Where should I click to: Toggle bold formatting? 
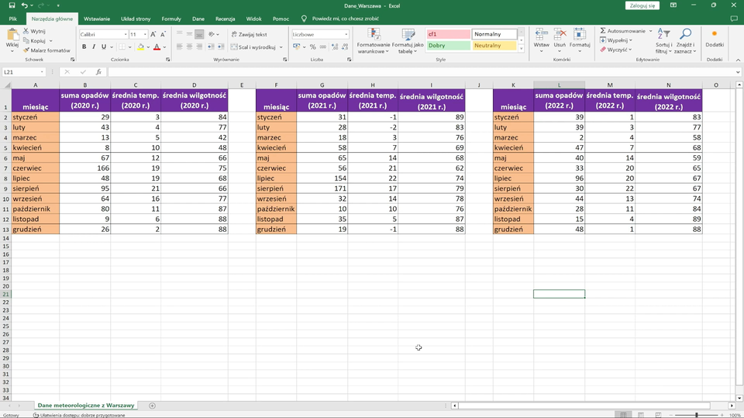(84, 47)
